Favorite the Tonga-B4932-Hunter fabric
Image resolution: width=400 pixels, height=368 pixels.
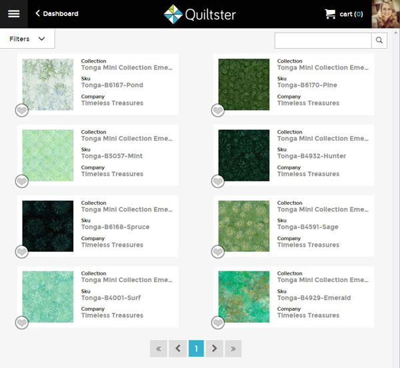[218, 181]
